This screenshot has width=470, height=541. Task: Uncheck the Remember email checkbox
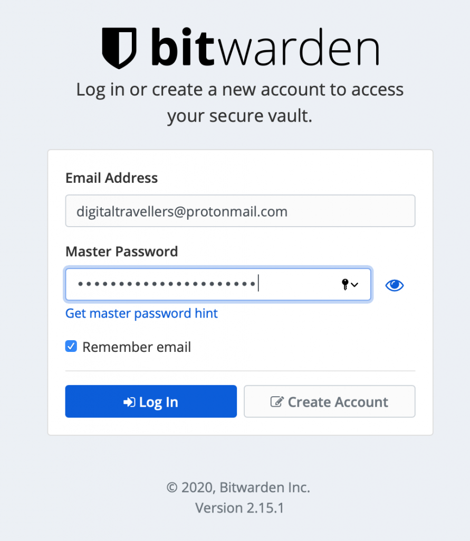point(71,347)
